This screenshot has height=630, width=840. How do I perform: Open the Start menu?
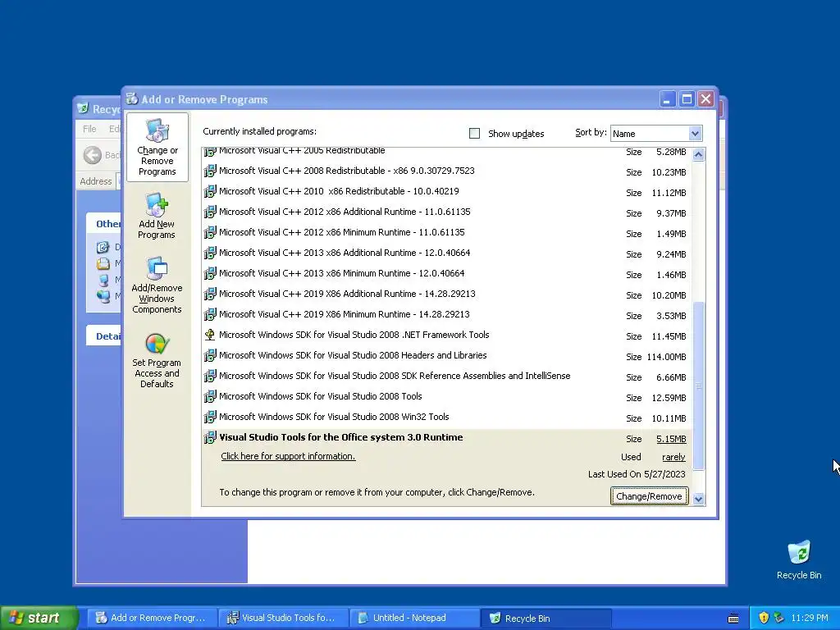(38, 618)
